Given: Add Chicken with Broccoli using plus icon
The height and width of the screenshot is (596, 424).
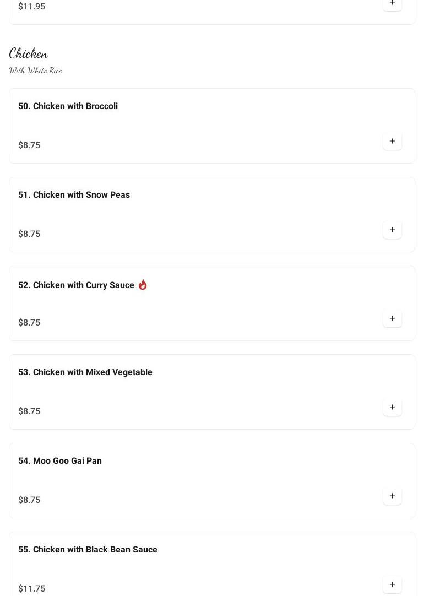Looking at the screenshot, I should tap(392, 141).
